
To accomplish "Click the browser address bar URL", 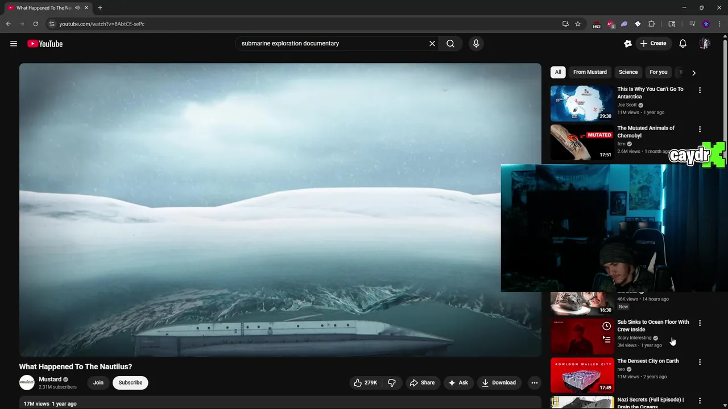I will 102,24.
